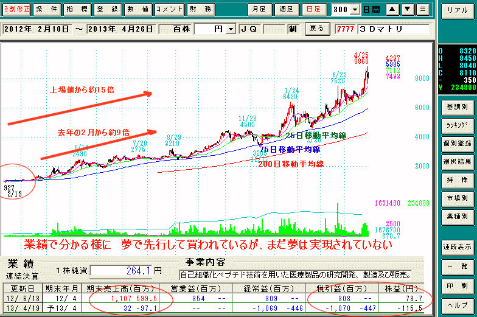This screenshot has width=477, height=317.
Task: Open the コメント comment button
Action: 169,10
